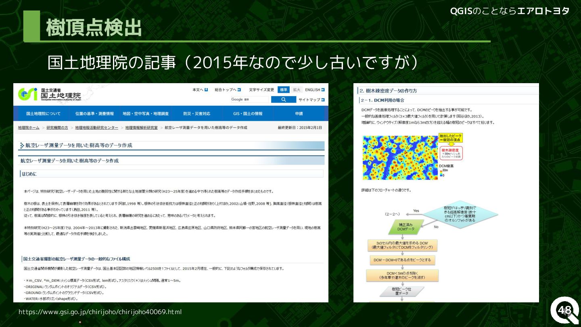
Task: Open the 防災・災害対応 menu
Action: point(196,113)
